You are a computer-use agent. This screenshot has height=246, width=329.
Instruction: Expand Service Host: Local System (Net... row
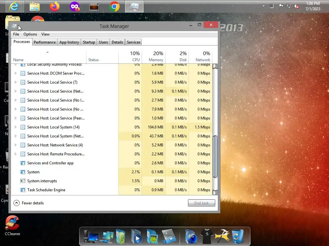click(x=15, y=136)
